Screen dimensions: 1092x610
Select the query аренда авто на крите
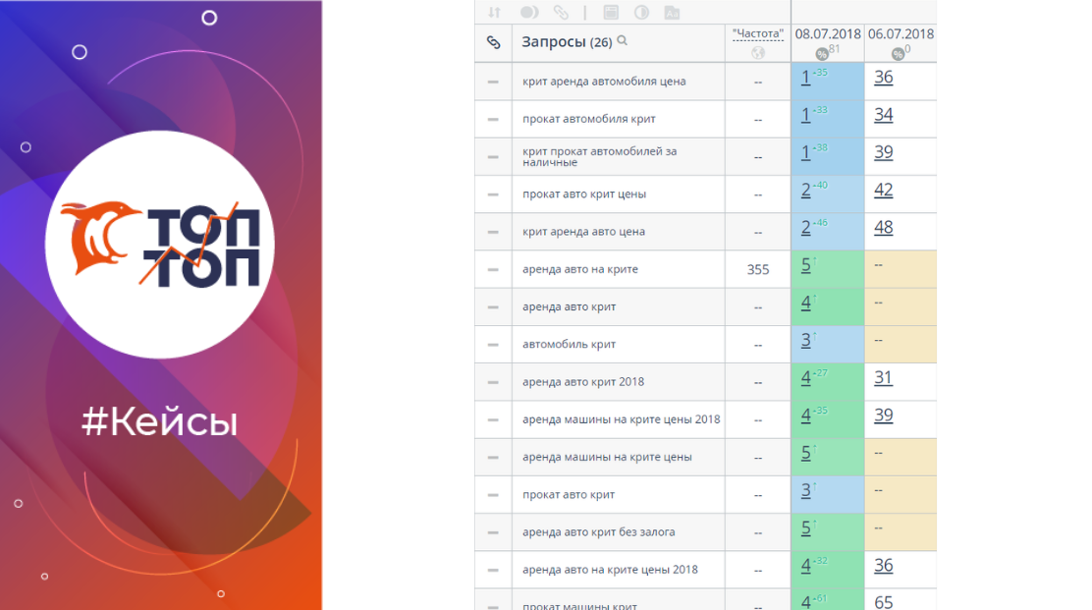point(580,269)
